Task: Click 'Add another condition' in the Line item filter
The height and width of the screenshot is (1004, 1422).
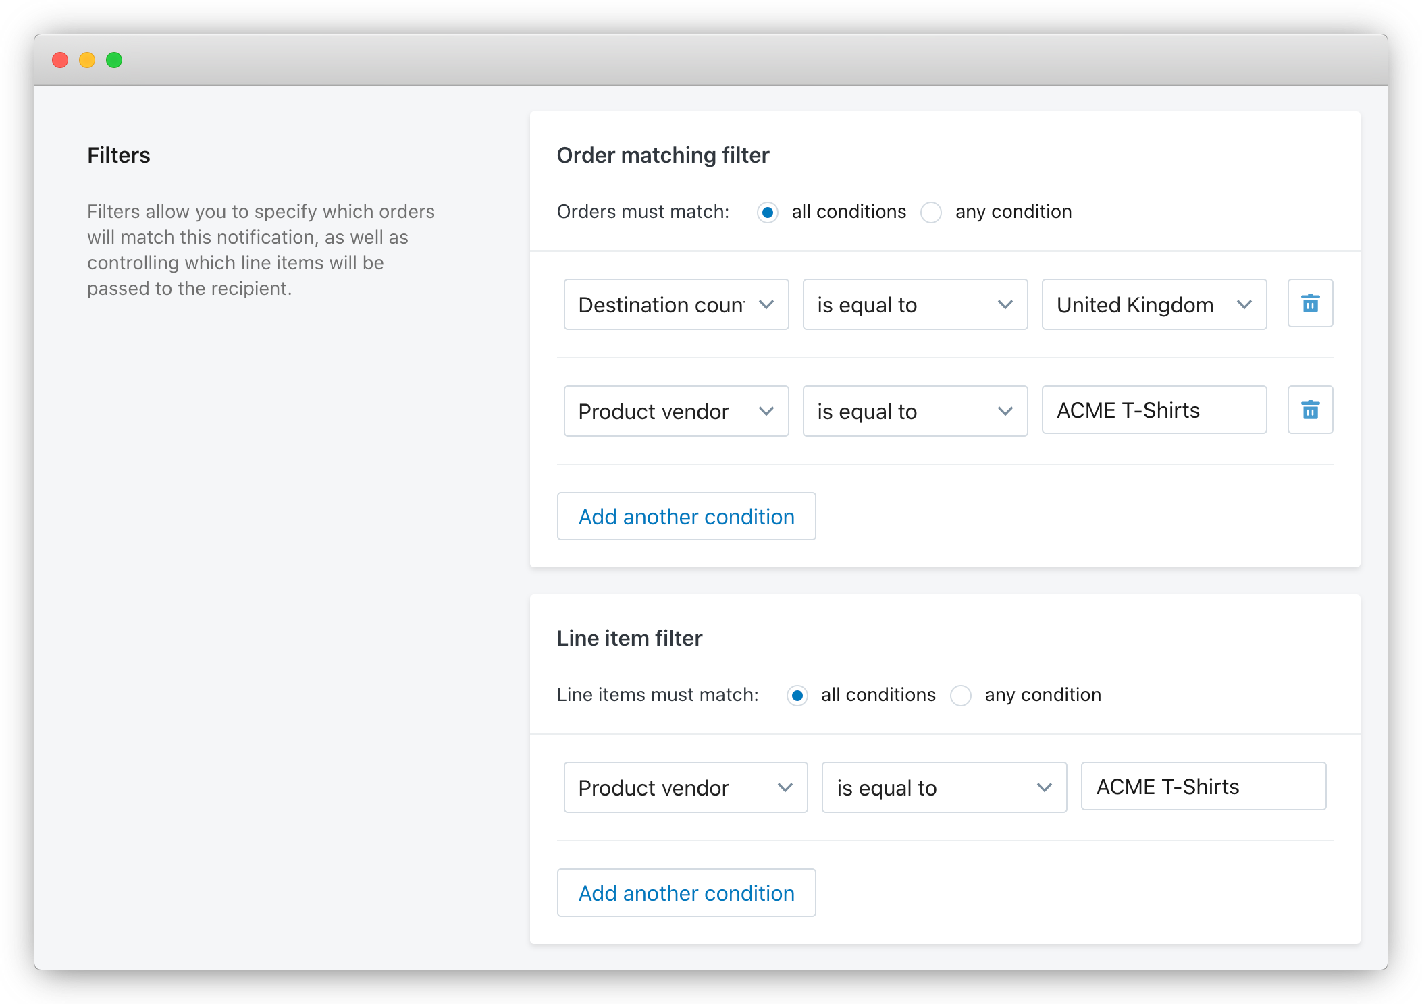Action: [686, 893]
